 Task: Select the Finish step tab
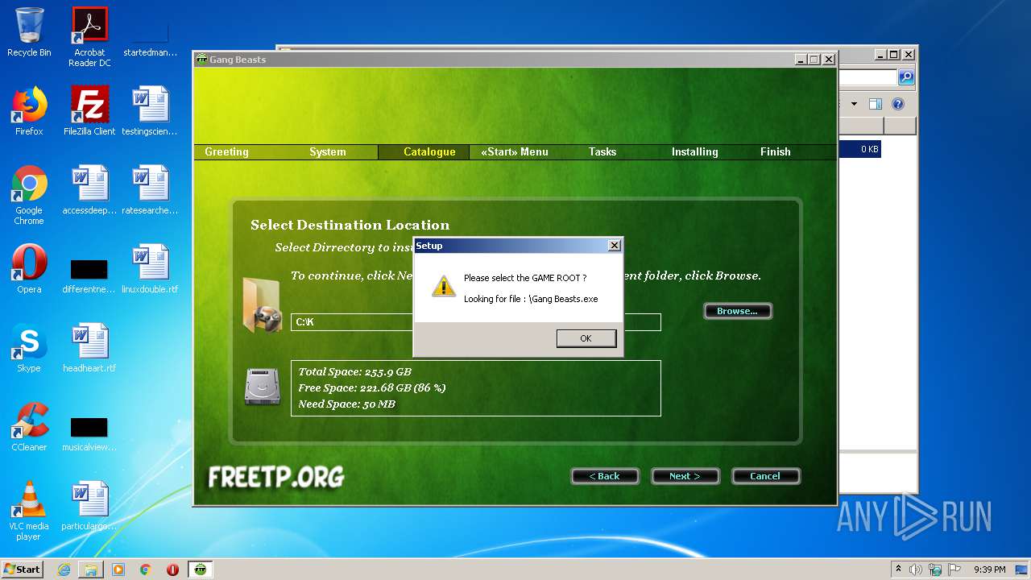tap(776, 151)
